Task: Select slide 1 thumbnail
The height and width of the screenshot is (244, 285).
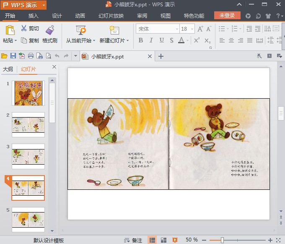Action: [x=28, y=93]
